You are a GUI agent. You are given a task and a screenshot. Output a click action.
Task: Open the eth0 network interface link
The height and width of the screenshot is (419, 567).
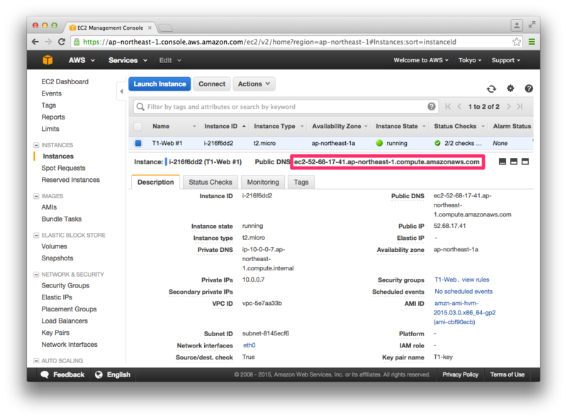click(x=249, y=345)
